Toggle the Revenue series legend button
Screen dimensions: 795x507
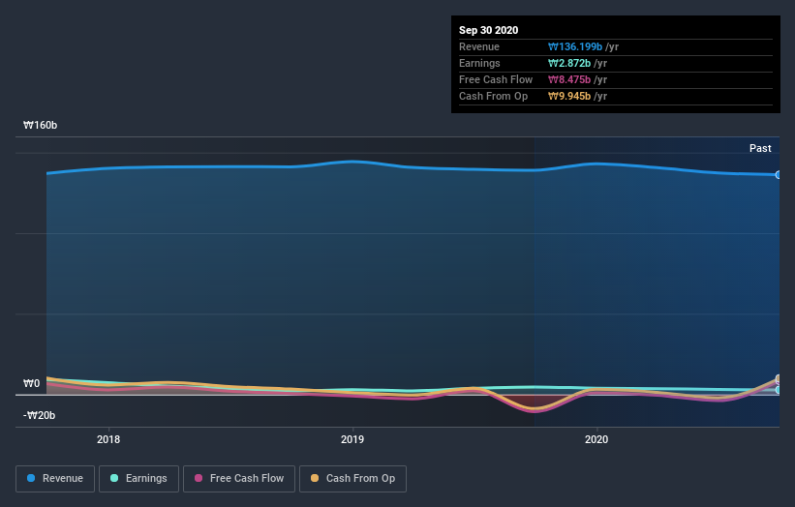[55, 479]
